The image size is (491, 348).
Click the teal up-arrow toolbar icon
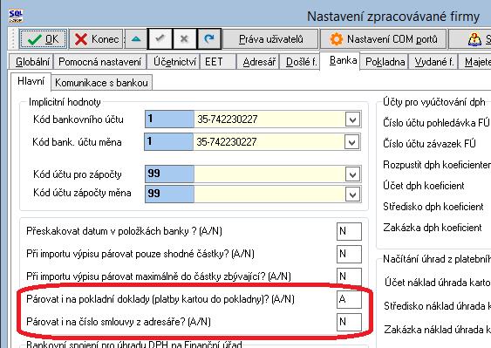136,39
